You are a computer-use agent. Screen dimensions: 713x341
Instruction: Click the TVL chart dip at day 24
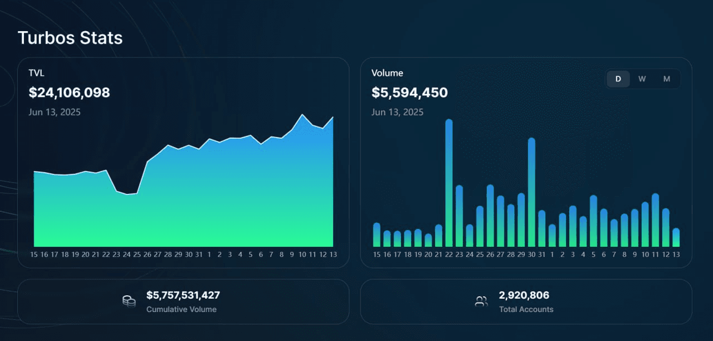coord(126,194)
